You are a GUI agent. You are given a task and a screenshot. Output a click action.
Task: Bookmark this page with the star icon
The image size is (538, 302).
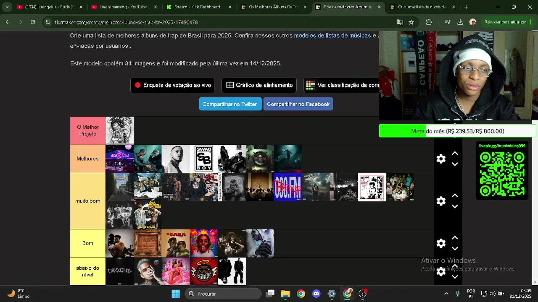(x=411, y=22)
